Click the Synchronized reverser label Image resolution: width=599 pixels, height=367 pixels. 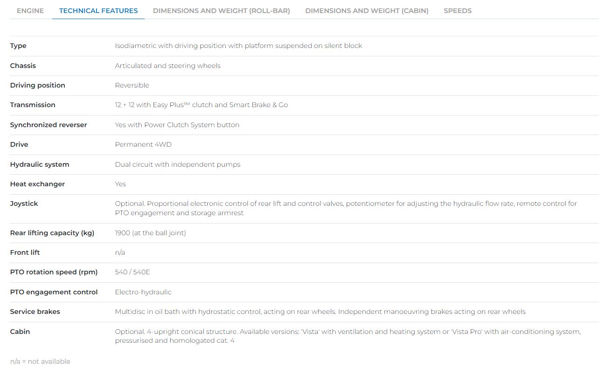[x=49, y=125]
